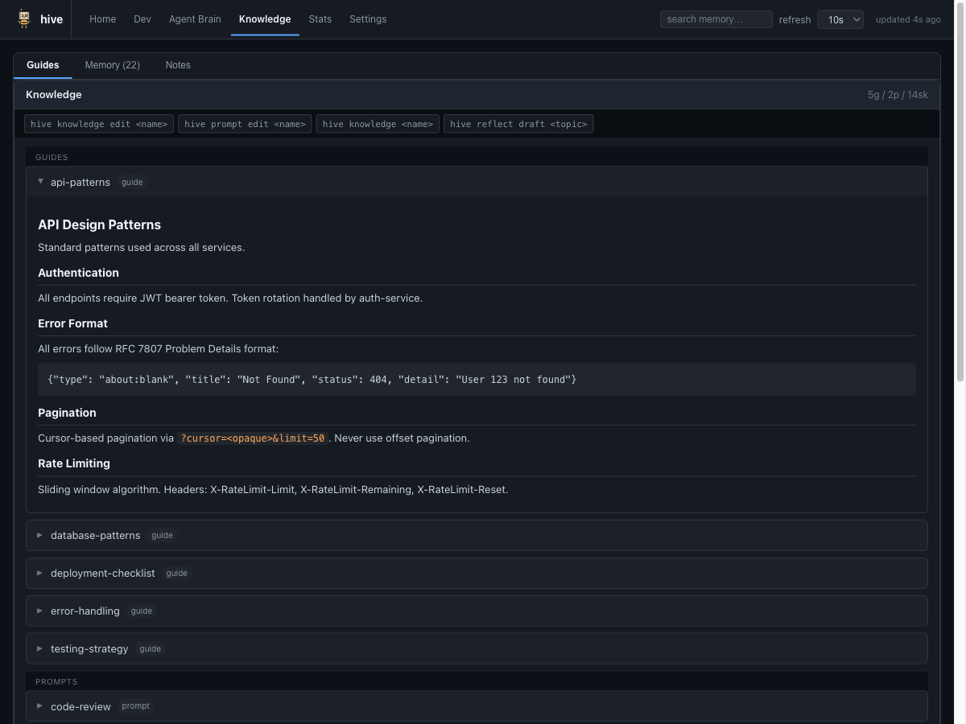966x724 pixels.
Task: Select the Knowledge nav tab
Action: click(x=265, y=19)
